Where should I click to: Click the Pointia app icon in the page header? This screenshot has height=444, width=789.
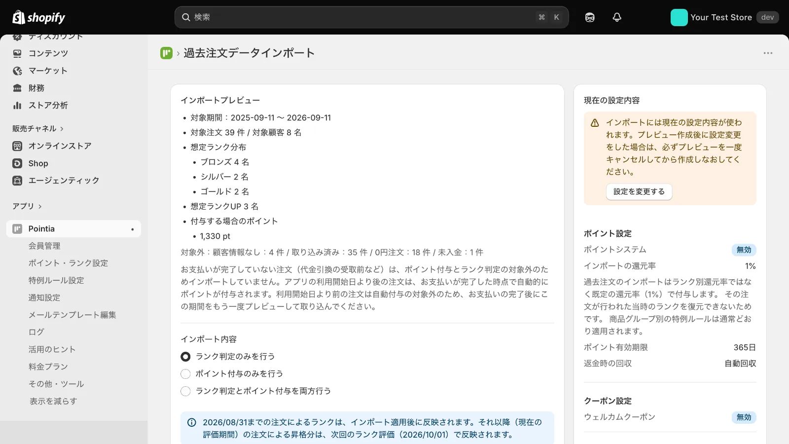[x=166, y=53]
